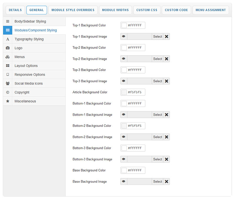Show preview of Base Background Image

[x=124, y=182]
